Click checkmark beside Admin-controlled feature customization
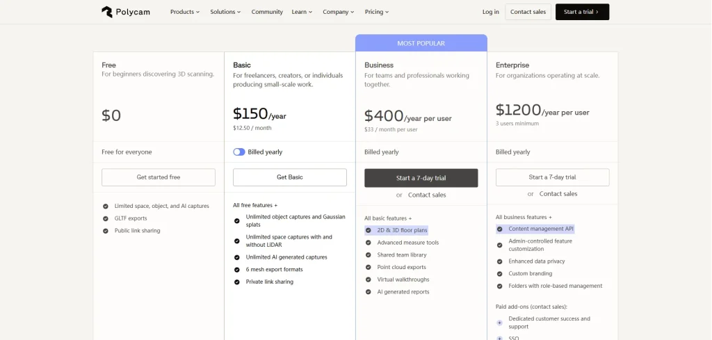The height and width of the screenshot is (340, 712). coord(499,245)
